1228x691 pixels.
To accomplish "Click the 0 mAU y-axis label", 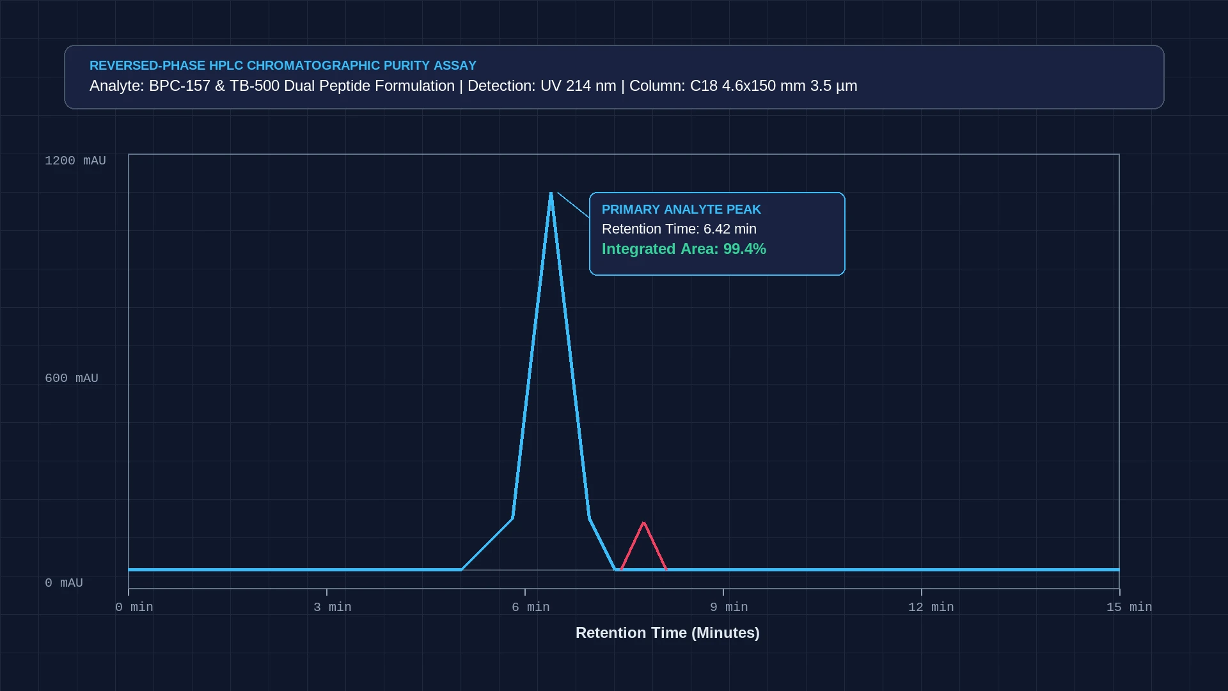I will point(64,583).
